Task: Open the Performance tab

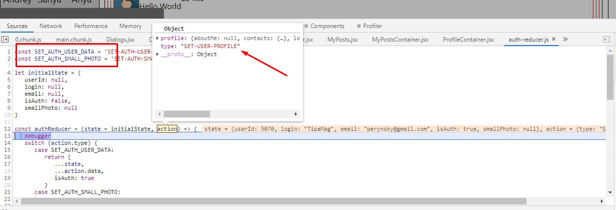Action: [x=91, y=26]
